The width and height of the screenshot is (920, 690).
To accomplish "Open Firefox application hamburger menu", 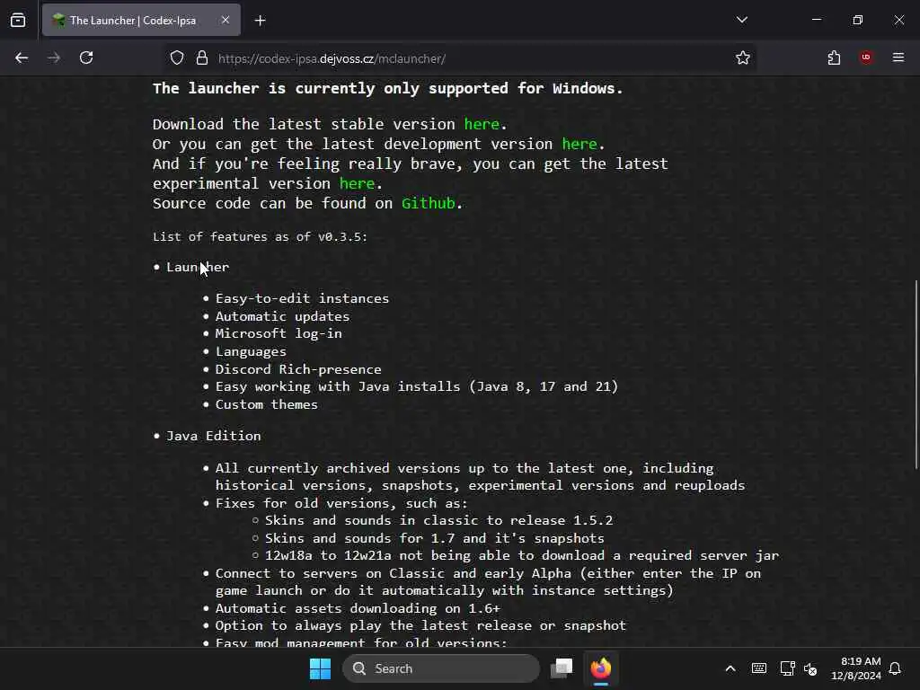I will coord(898,57).
